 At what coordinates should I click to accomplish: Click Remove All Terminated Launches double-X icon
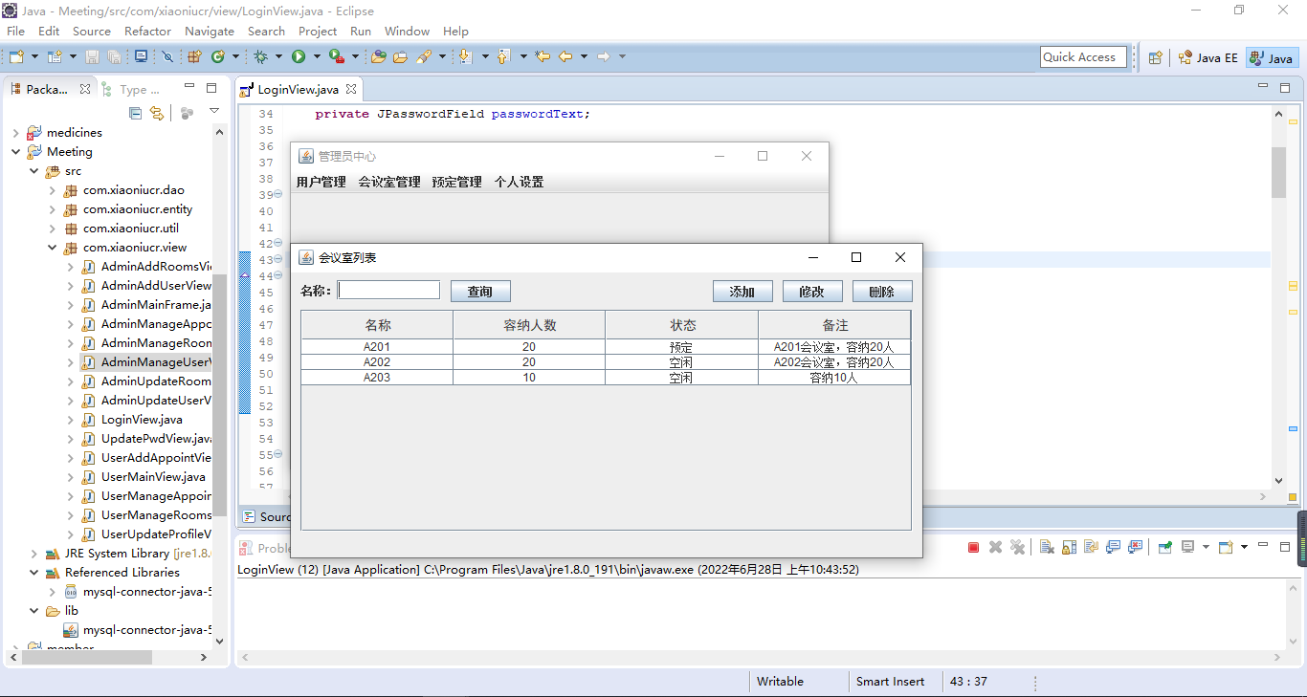1017,547
